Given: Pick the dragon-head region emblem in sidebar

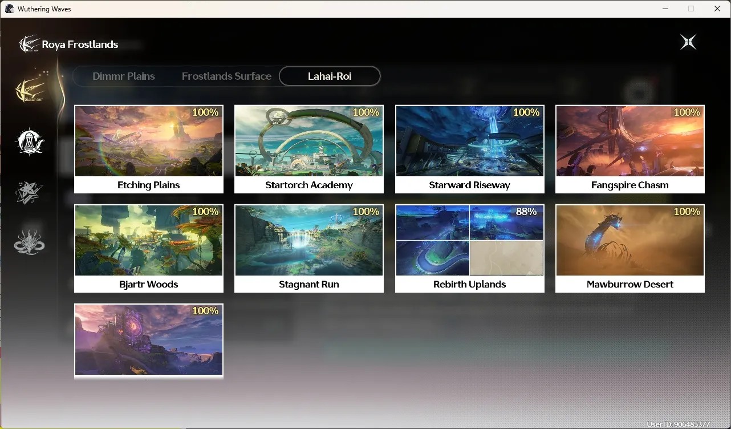Looking at the screenshot, I should tap(30, 243).
